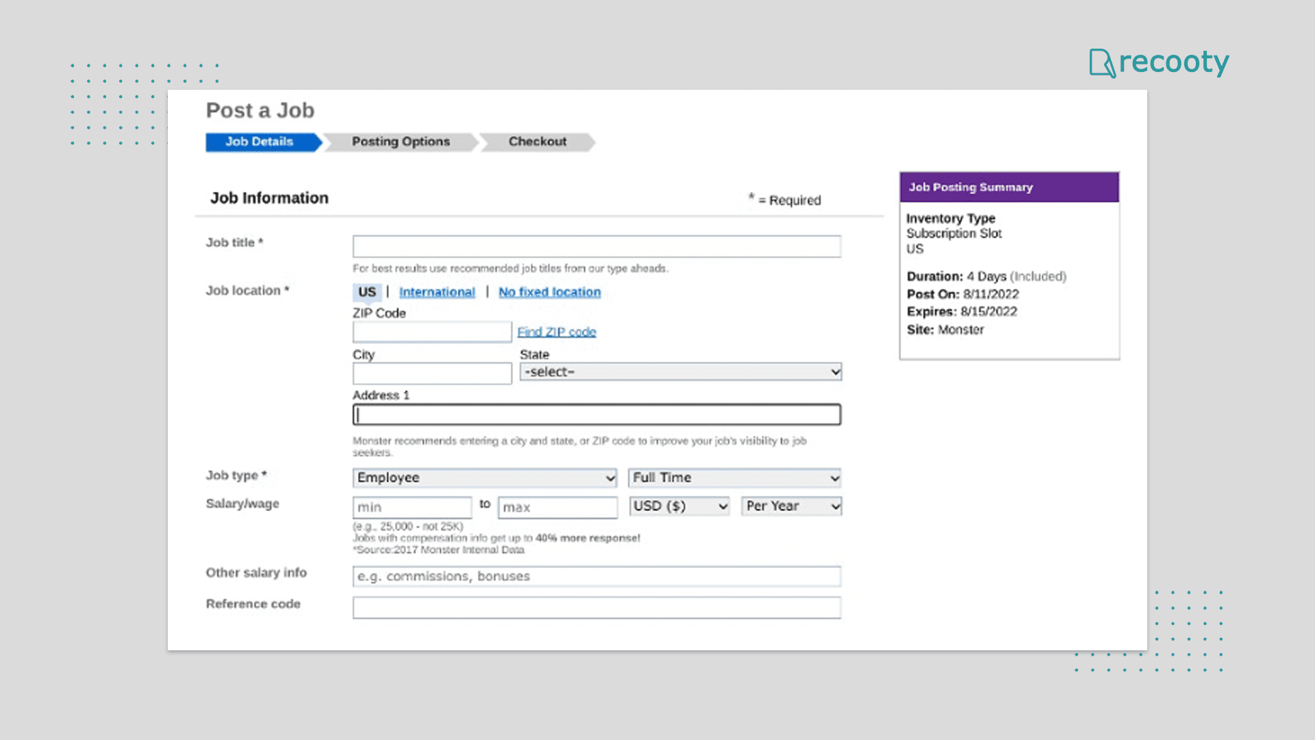Click the max salary field
Screen dimensions: 1315x740
tap(558, 507)
